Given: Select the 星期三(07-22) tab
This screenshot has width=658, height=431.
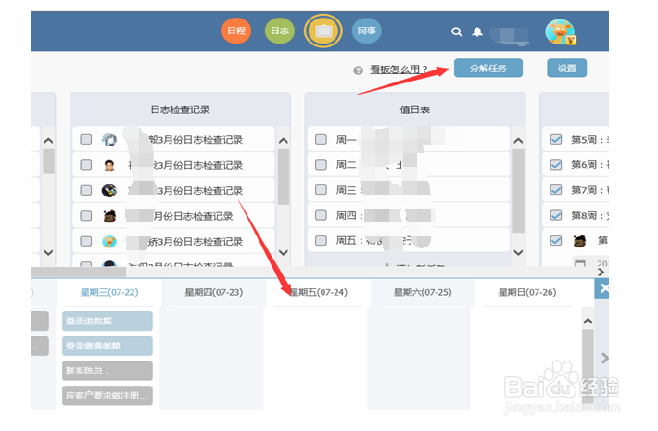Looking at the screenshot, I should pyautogui.click(x=109, y=292).
